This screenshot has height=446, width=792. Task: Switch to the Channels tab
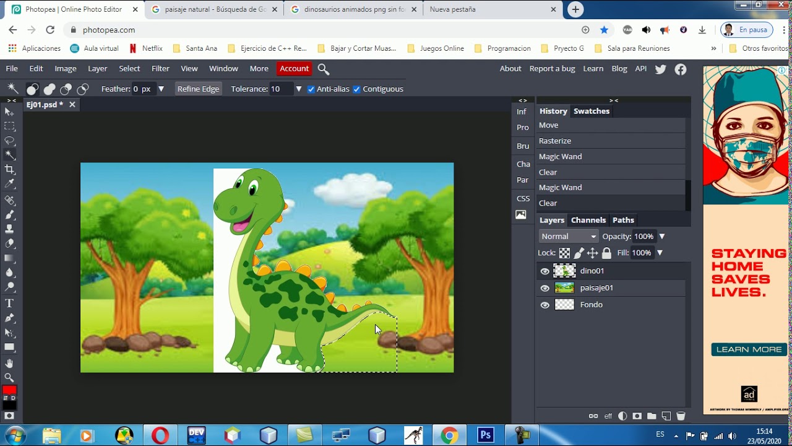coord(588,221)
